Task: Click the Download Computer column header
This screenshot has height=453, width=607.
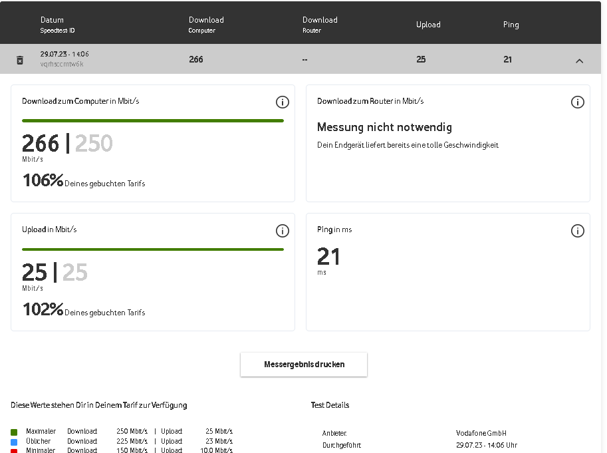Action: pyautogui.click(x=206, y=25)
